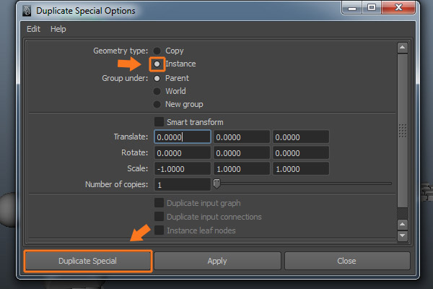Click the Rotate Y input field
The width and height of the screenshot is (433, 289).
point(241,152)
